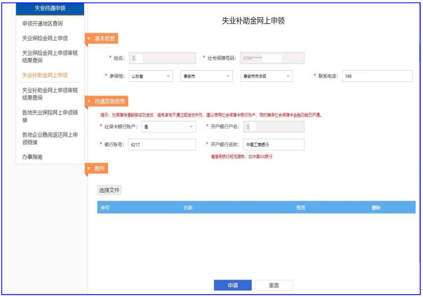Open 各地失业保险网上申领链接
Screen dimensions: 423x297
click(50, 116)
